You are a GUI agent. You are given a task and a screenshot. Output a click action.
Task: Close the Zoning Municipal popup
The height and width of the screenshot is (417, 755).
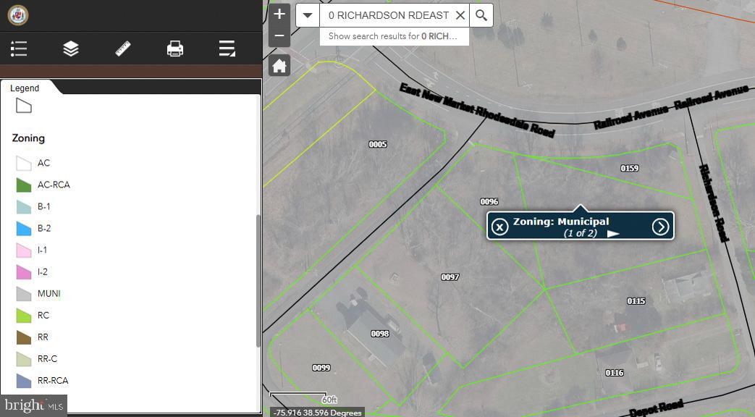[x=499, y=227]
